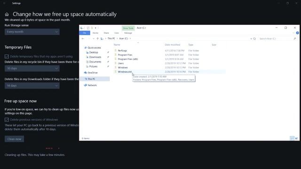Click the pin icon beside Downloads

108,57
